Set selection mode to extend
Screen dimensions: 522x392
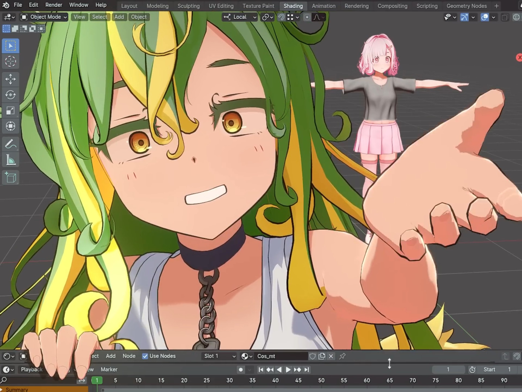(x=15, y=29)
